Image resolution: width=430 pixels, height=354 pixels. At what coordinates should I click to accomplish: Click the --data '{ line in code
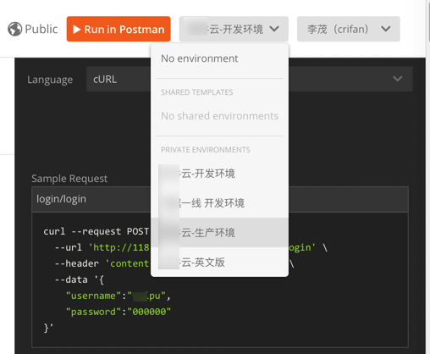[x=80, y=279]
